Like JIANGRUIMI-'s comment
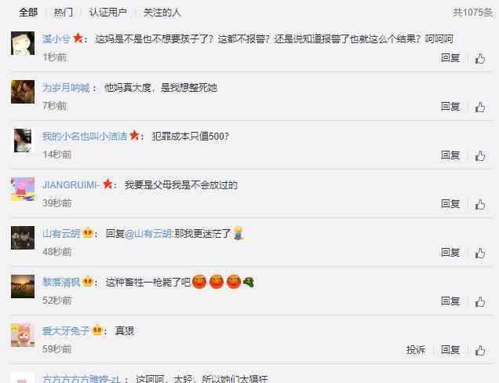Screen dimensions: 499x383 (480, 204)
